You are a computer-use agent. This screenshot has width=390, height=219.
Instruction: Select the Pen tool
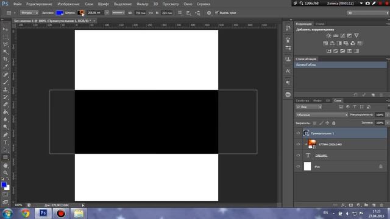5,135
